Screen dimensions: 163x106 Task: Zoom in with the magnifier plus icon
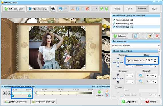pyautogui.click(x=141, y=76)
